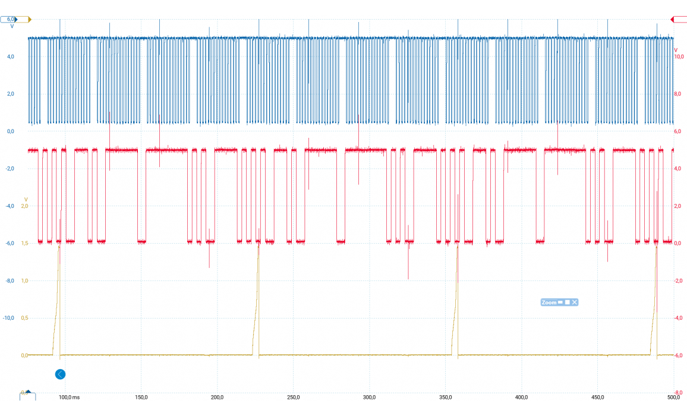
Task: Click the Zoom overview title label
Action: [x=549, y=302]
